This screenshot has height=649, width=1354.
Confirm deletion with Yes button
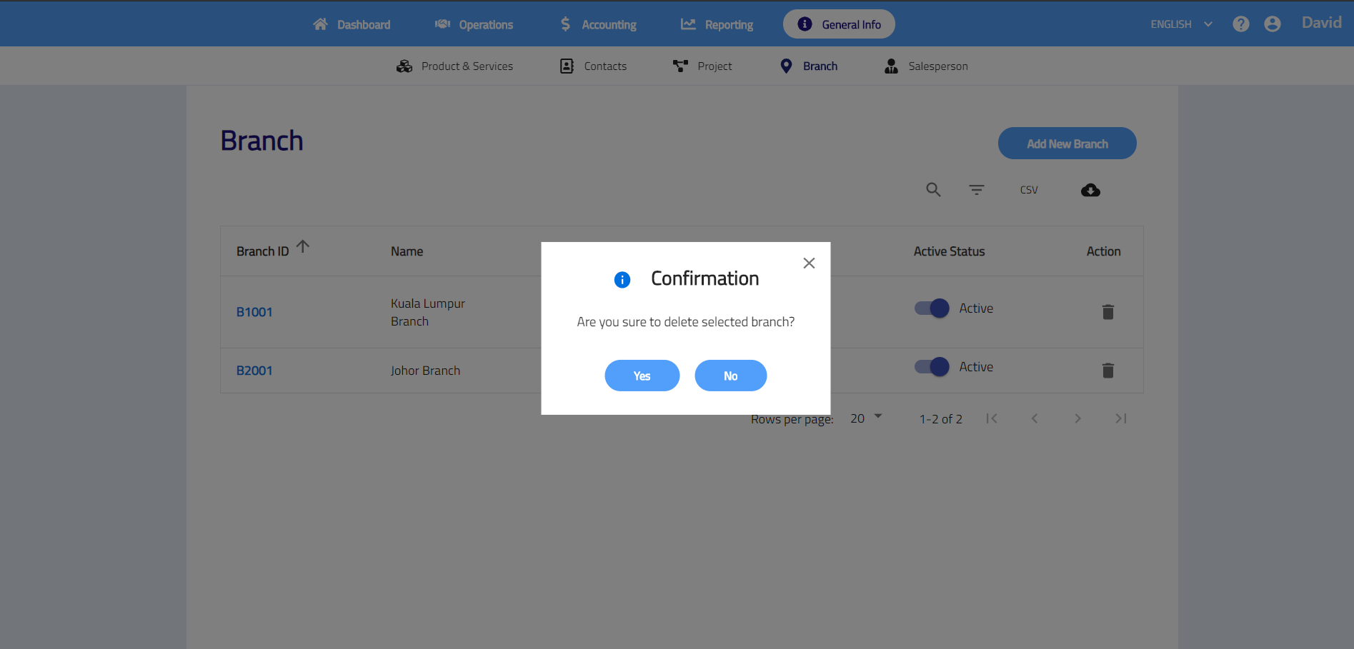642,376
